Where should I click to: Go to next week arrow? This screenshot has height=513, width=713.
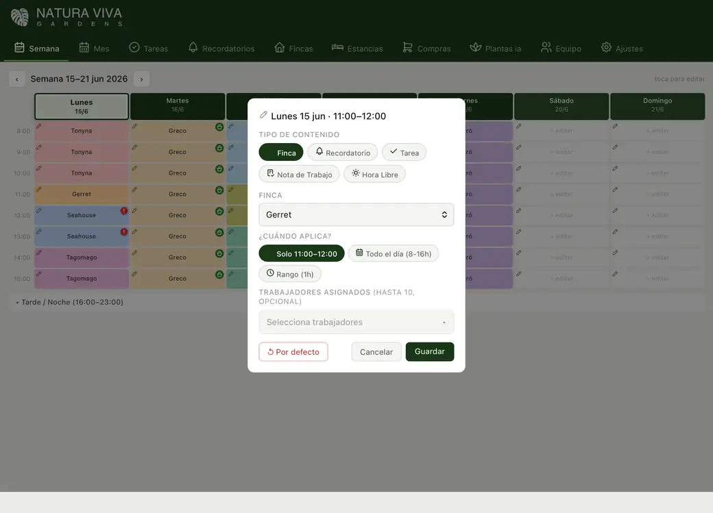pyautogui.click(x=141, y=79)
